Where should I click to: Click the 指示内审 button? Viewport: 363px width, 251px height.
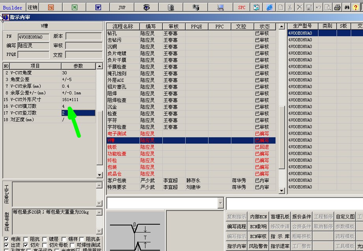tap(236, 246)
